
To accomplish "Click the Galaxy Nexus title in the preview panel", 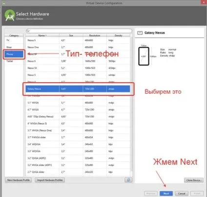I will pos(154,33).
